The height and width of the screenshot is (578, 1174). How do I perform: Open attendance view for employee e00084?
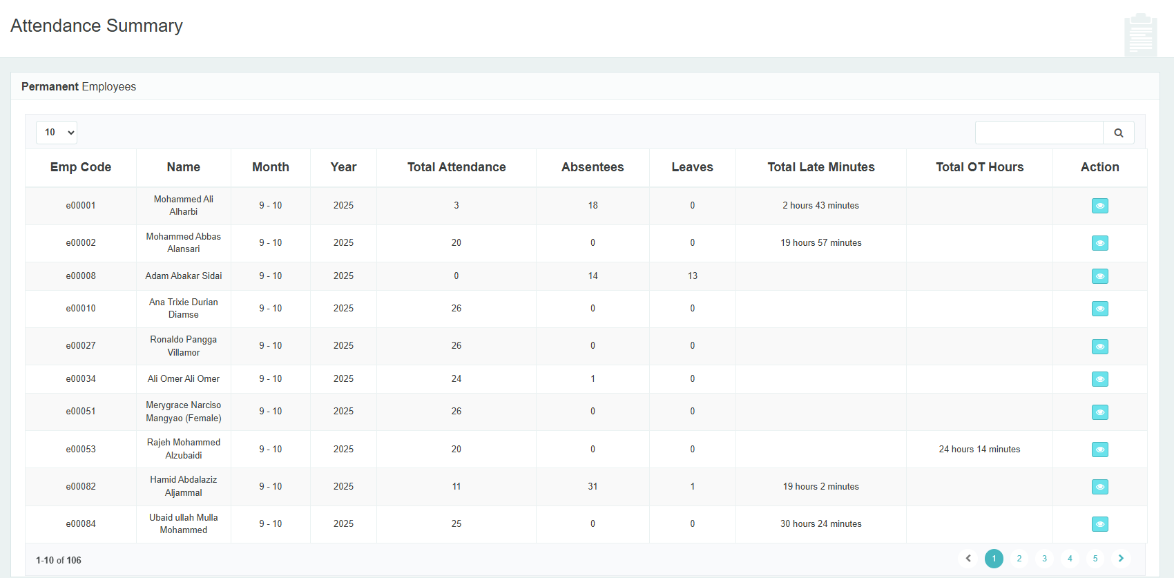coord(1099,524)
